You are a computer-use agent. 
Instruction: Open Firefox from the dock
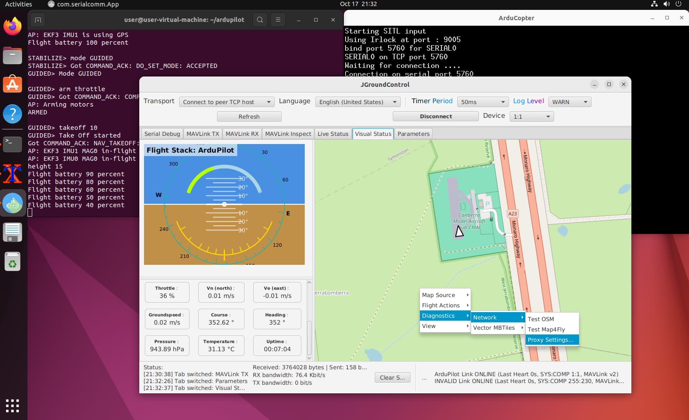pyautogui.click(x=12, y=27)
